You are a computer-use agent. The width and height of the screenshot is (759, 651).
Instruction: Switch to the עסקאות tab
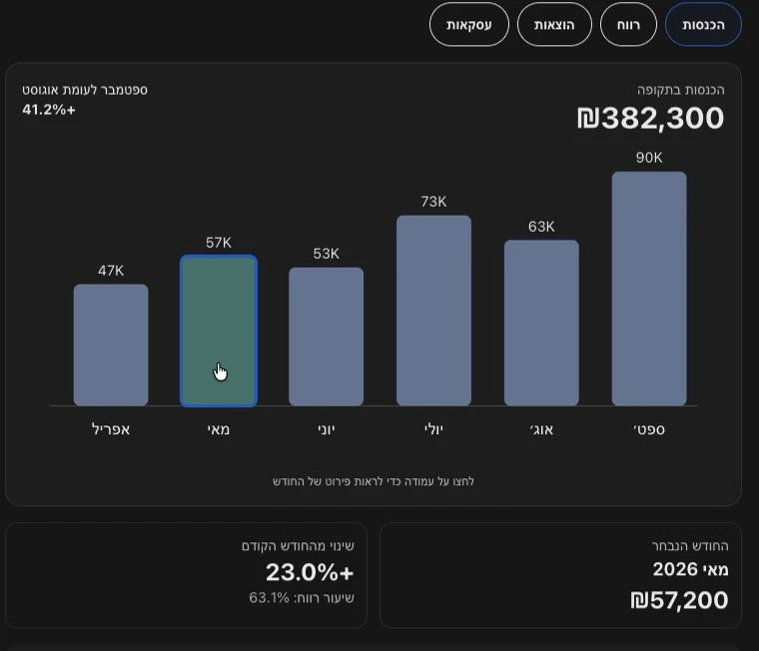[x=469, y=25]
